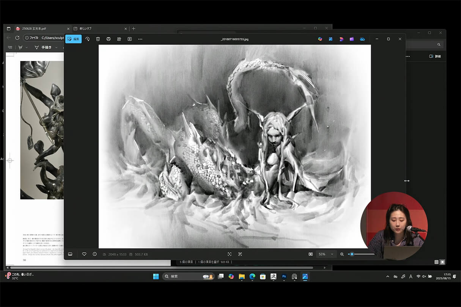This screenshot has width=461, height=307.
Task: Click the zoom out magnifier icon
Action: tap(342, 254)
